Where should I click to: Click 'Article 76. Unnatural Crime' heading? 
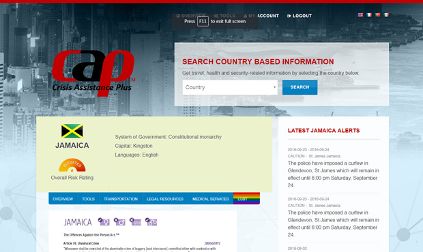[x=81, y=243]
